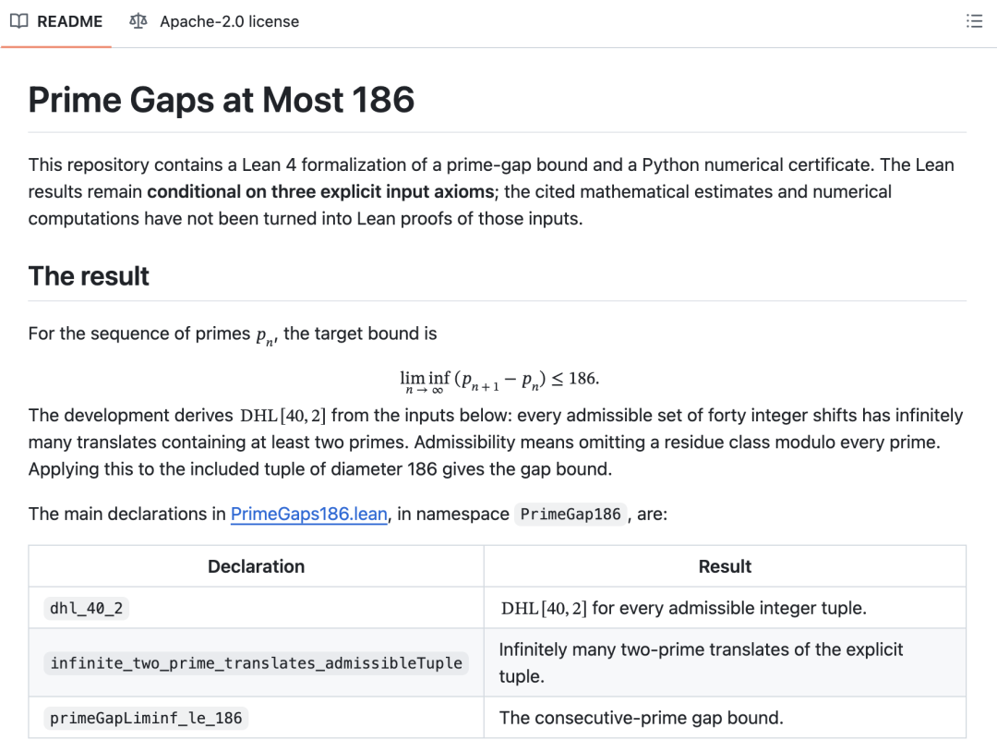Click the README book icon
This screenshot has height=752, width=997.
(x=19, y=21)
